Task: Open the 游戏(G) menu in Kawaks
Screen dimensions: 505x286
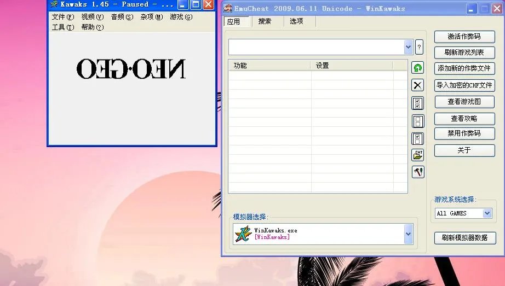Action: [x=181, y=17]
